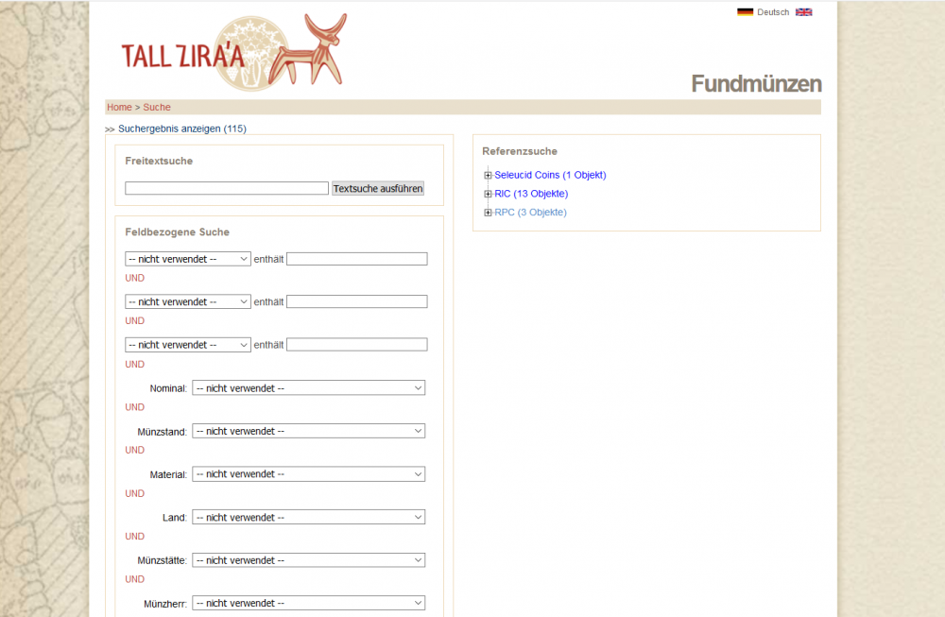The height and width of the screenshot is (617, 945).
Task: Expand the RIC tree node
Action: point(488,194)
